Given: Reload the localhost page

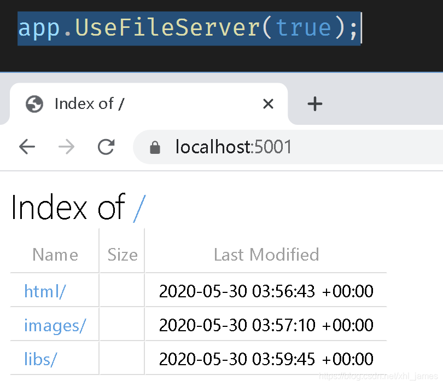Looking at the screenshot, I should [x=106, y=147].
